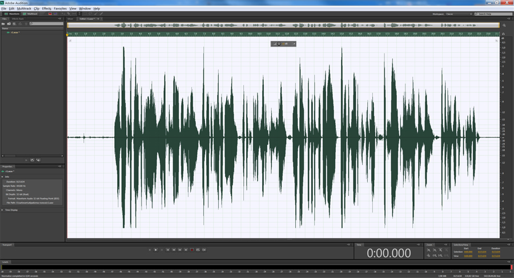Viewport: 514px width, 278px height.
Task: Switch to Multitrack view
Action: click(30, 14)
